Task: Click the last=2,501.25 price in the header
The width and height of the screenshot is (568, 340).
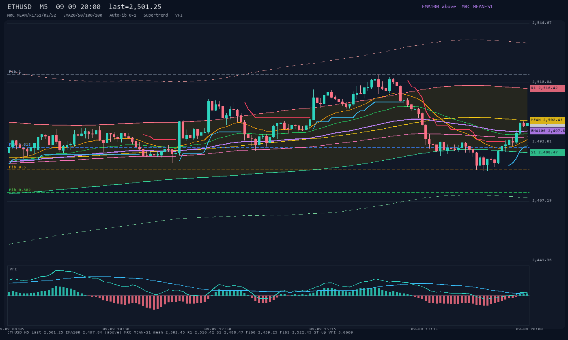Action: tap(135, 7)
